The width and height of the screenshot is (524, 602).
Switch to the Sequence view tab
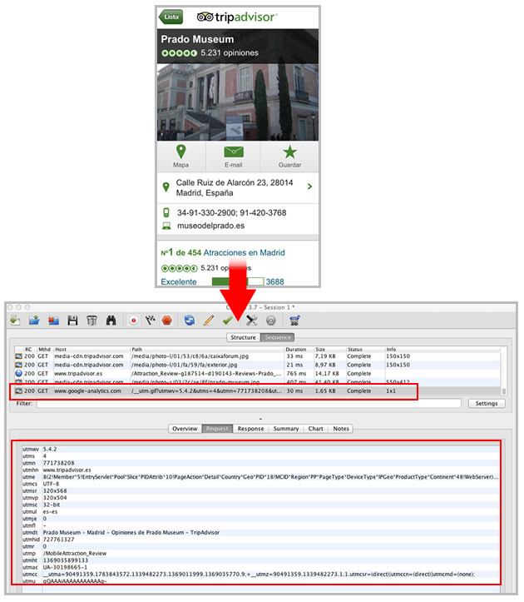pyautogui.click(x=278, y=337)
